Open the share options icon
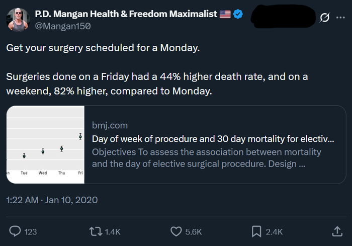352x246 pixels. (337, 231)
